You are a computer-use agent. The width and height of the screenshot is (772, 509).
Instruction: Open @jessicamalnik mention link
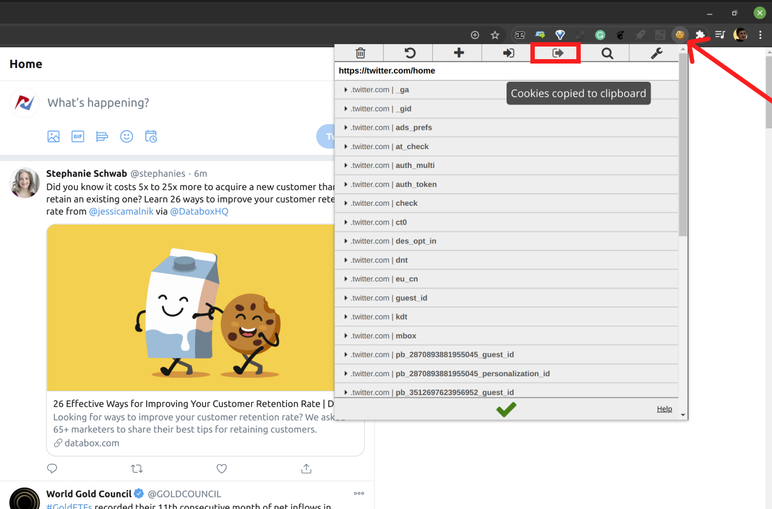(x=122, y=211)
